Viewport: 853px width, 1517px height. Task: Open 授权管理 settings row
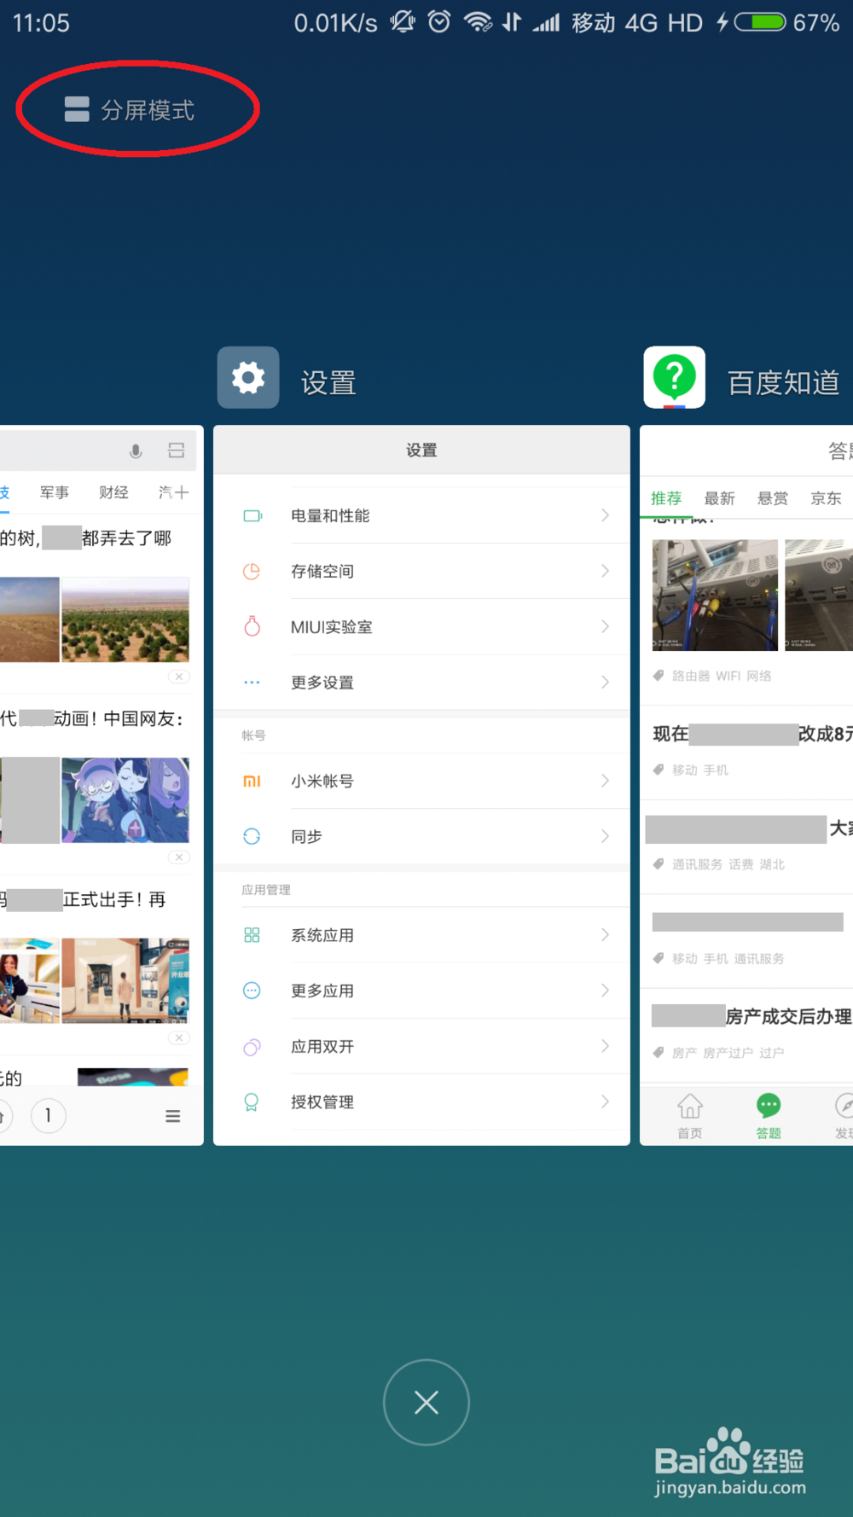point(421,1102)
